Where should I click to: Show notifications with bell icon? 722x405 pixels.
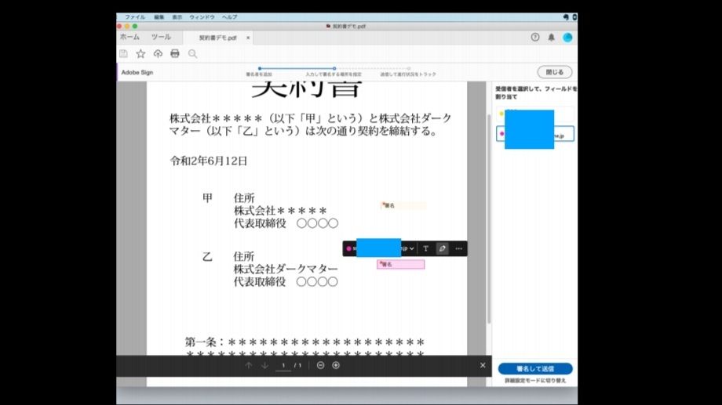point(551,38)
